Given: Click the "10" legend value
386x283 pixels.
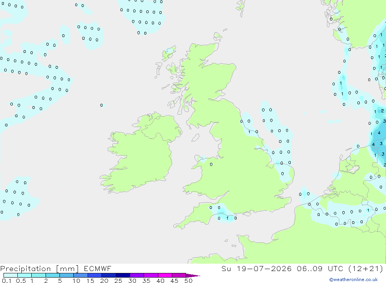Looking at the screenshot, I should pyautogui.click(x=76, y=281).
